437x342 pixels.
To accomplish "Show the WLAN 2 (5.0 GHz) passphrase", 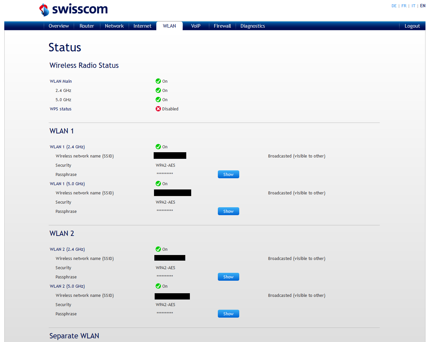I will 228,313.
